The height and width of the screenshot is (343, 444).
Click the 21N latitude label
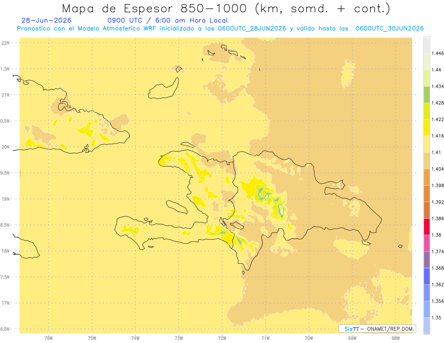pos(6,95)
